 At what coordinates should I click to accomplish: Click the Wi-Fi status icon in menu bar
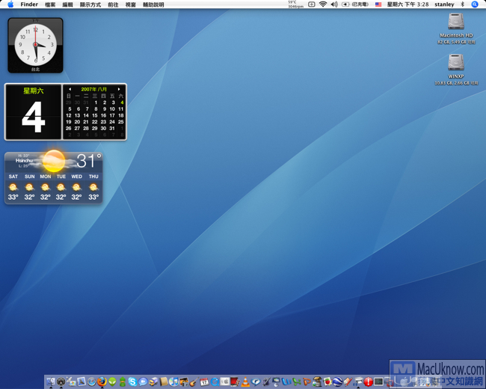pos(323,4)
